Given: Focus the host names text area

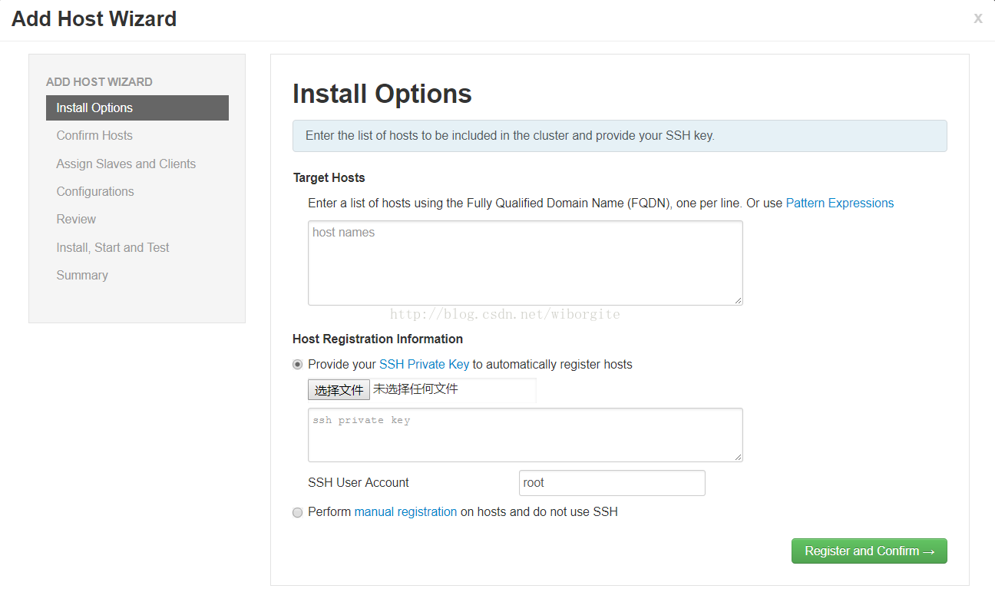Looking at the screenshot, I should tap(525, 263).
